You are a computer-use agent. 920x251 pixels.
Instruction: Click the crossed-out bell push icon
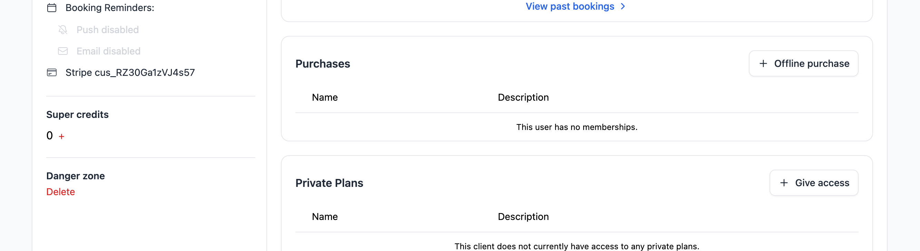coord(63,30)
